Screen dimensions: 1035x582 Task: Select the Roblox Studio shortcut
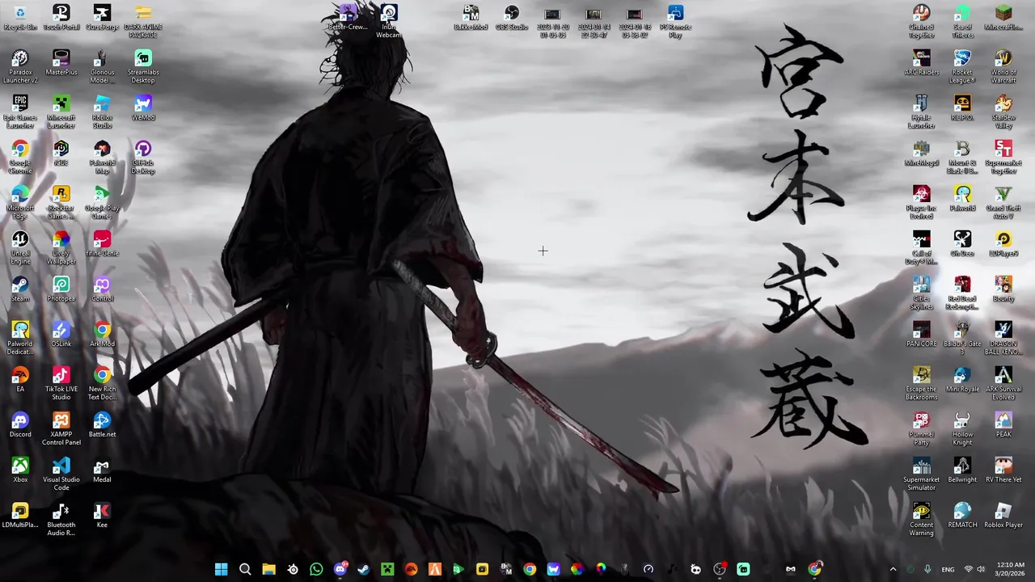click(102, 112)
